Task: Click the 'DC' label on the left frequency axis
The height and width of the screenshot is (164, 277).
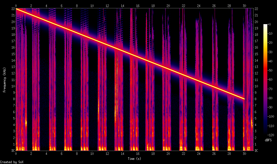Action: [x=13, y=151]
